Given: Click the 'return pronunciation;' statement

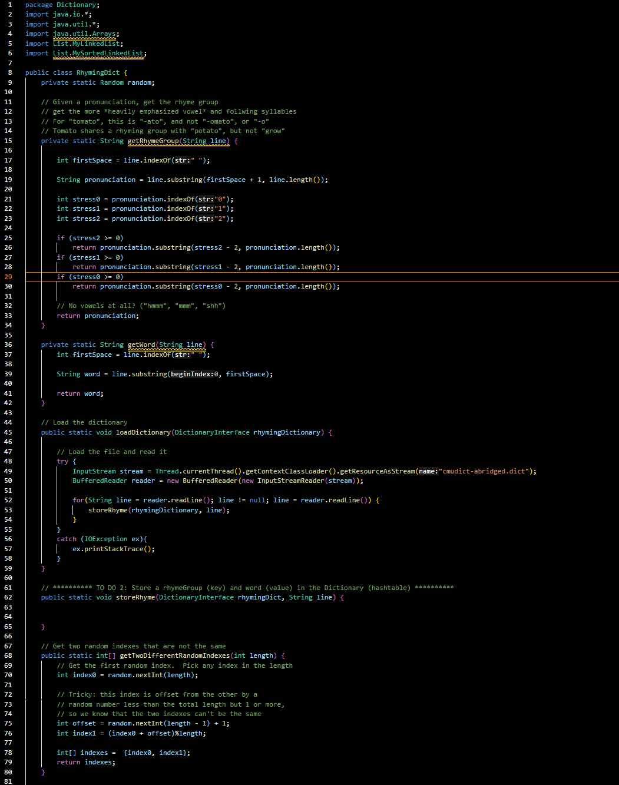Looking at the screenshot, I should coord(98,316).
